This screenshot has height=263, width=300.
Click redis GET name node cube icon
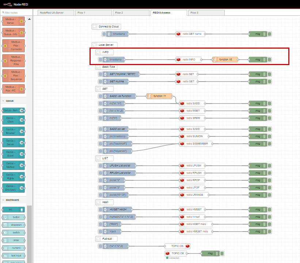click(x=179, y=34)
